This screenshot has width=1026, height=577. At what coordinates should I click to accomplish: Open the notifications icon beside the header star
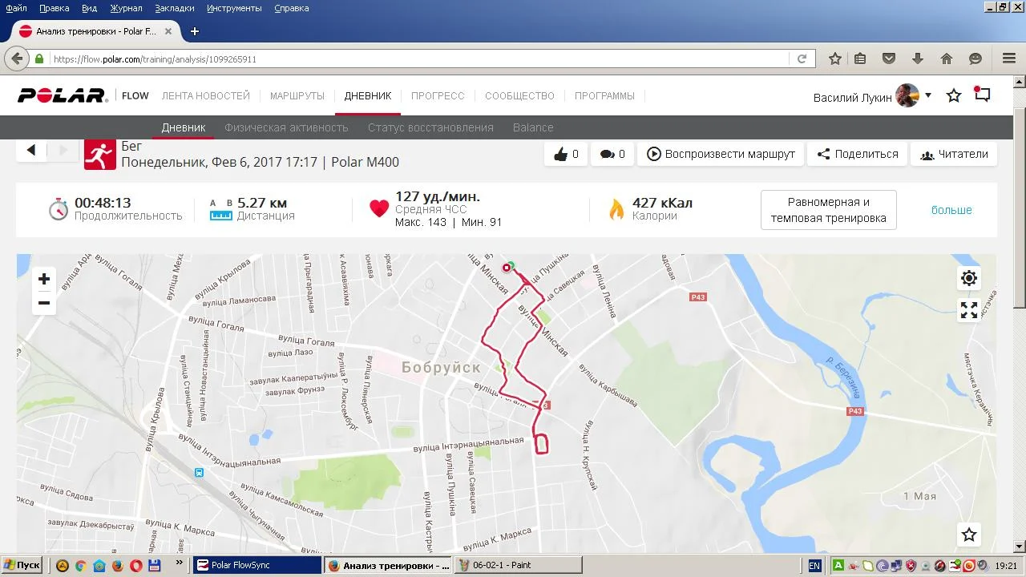tap(982, 95)
